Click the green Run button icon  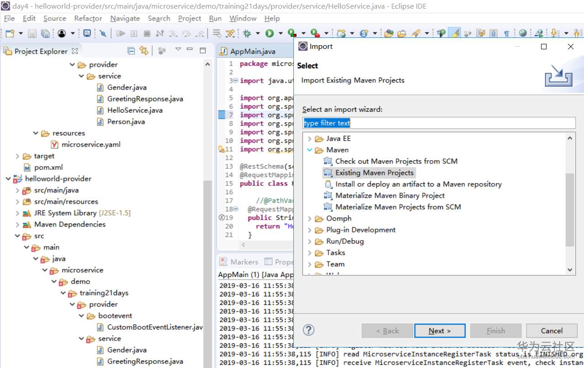click(x=270, y=33)
